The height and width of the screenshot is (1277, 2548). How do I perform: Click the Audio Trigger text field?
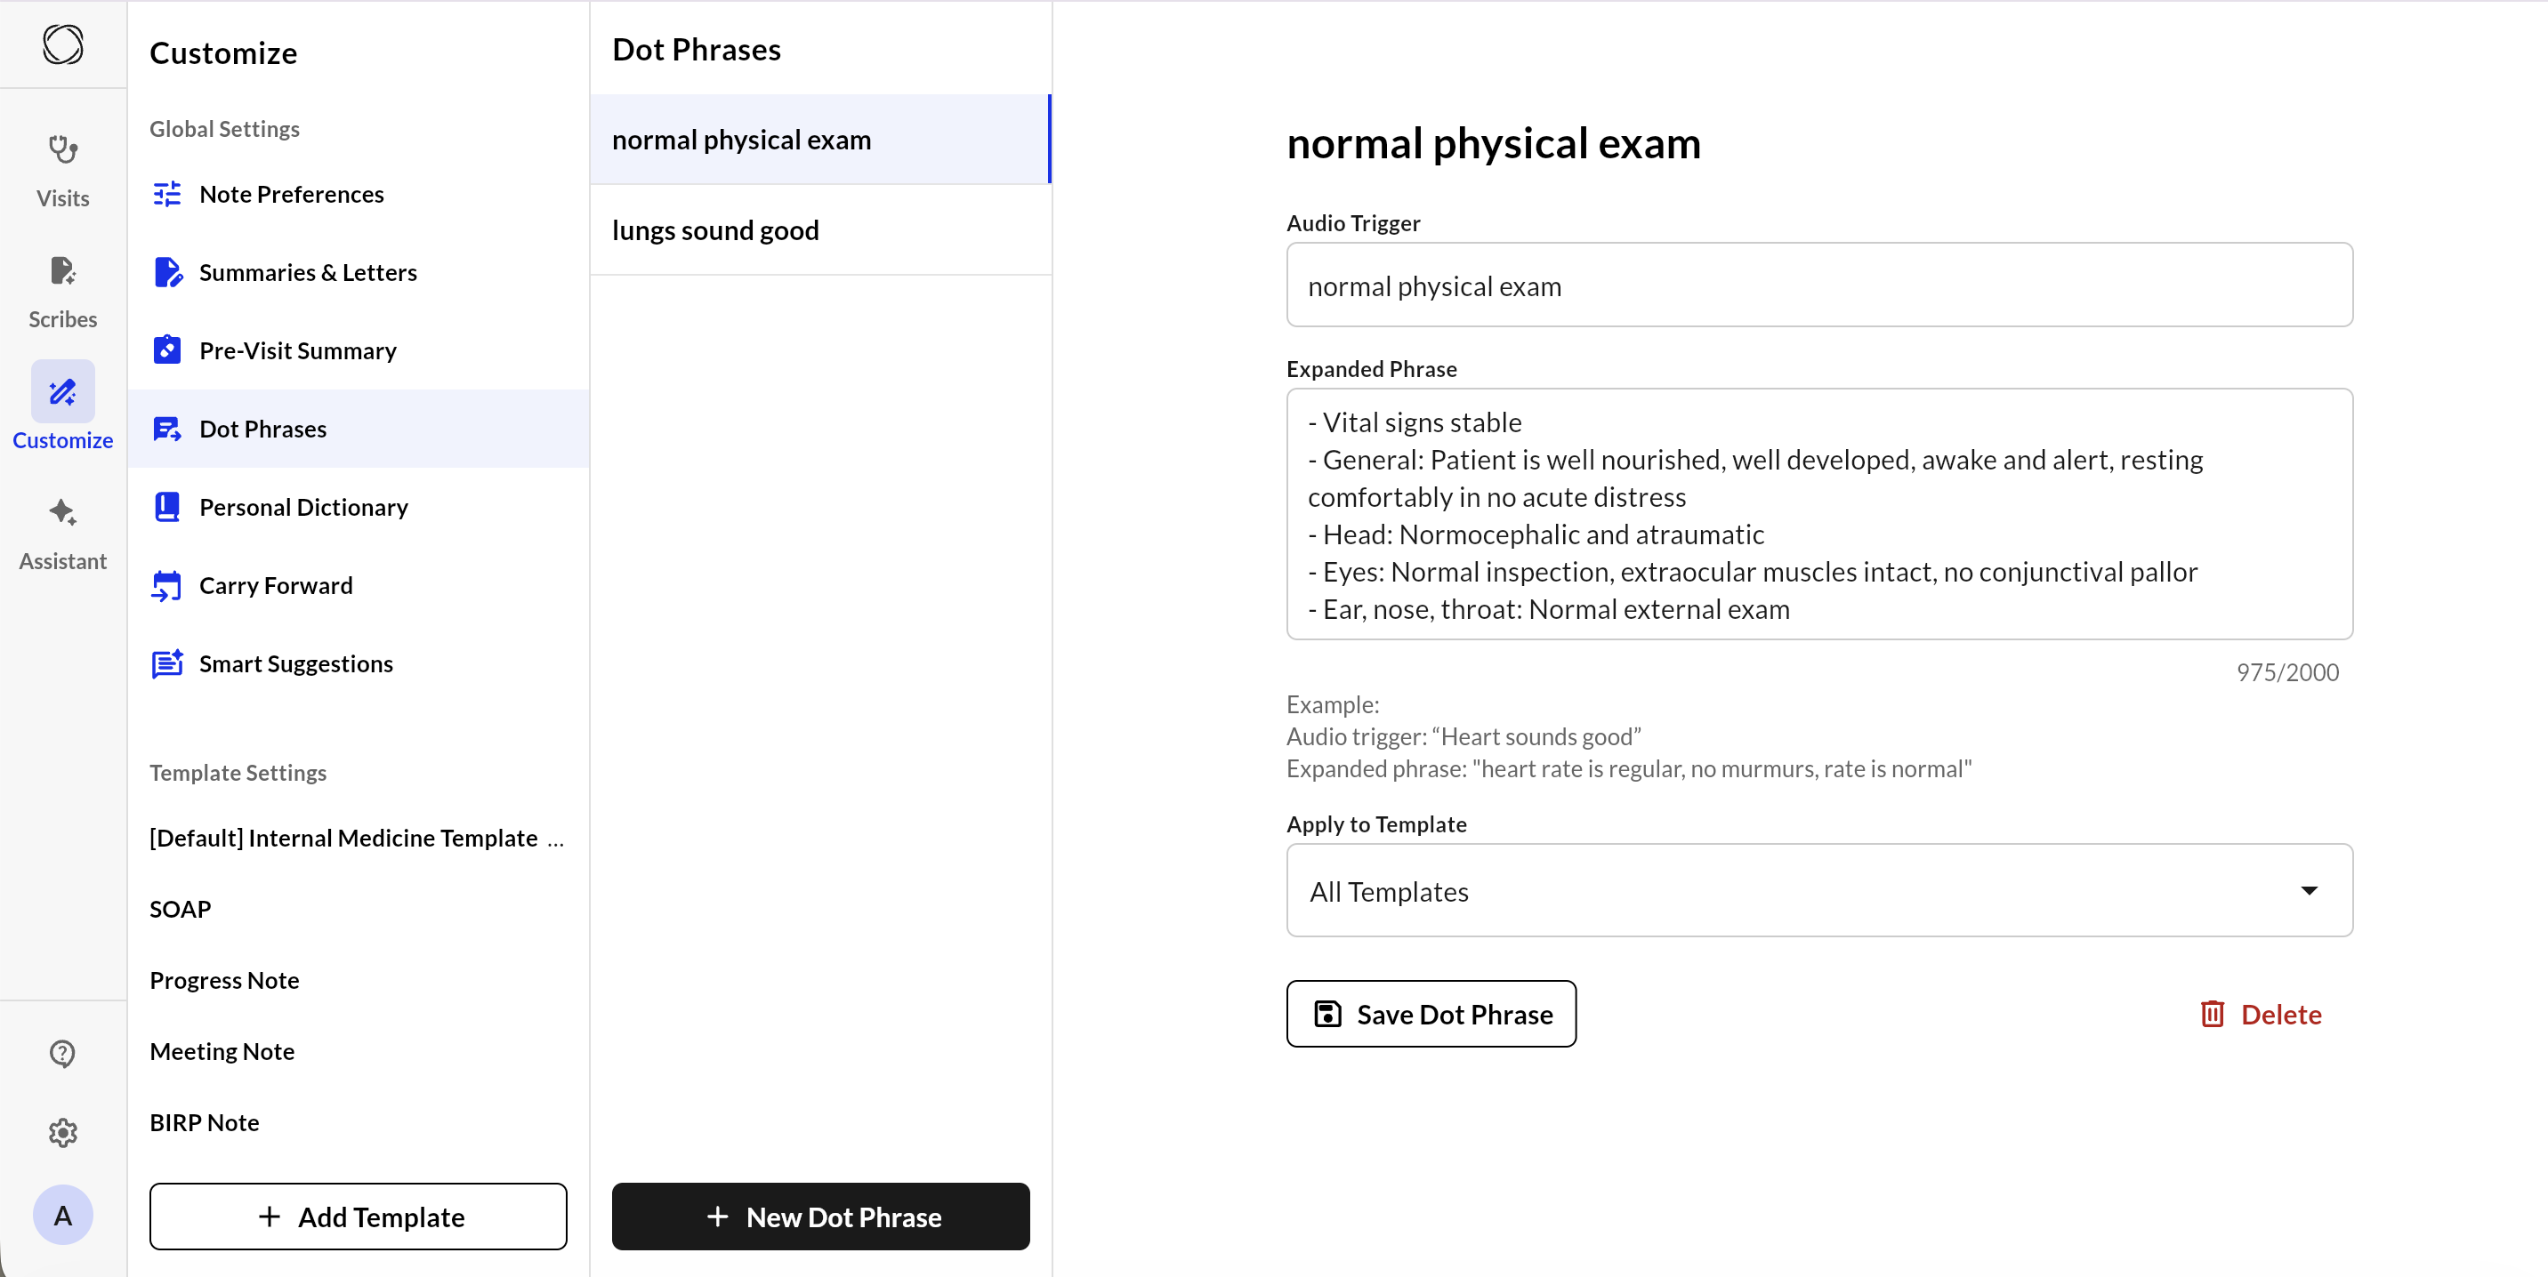pos(1818,285)
